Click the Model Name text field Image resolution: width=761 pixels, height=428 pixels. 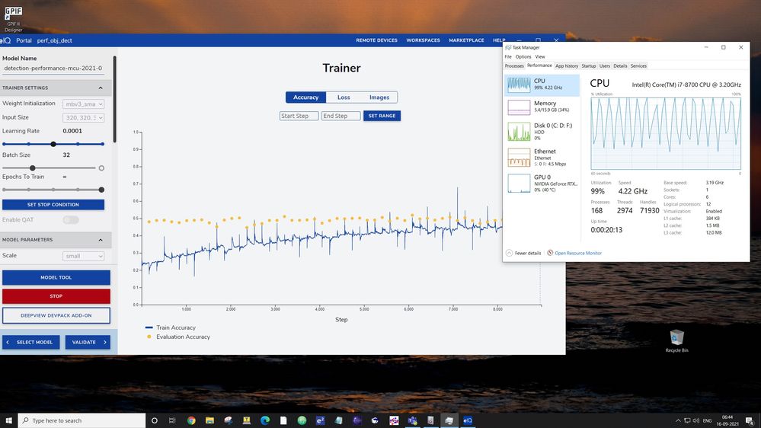(x=53, y=69)
